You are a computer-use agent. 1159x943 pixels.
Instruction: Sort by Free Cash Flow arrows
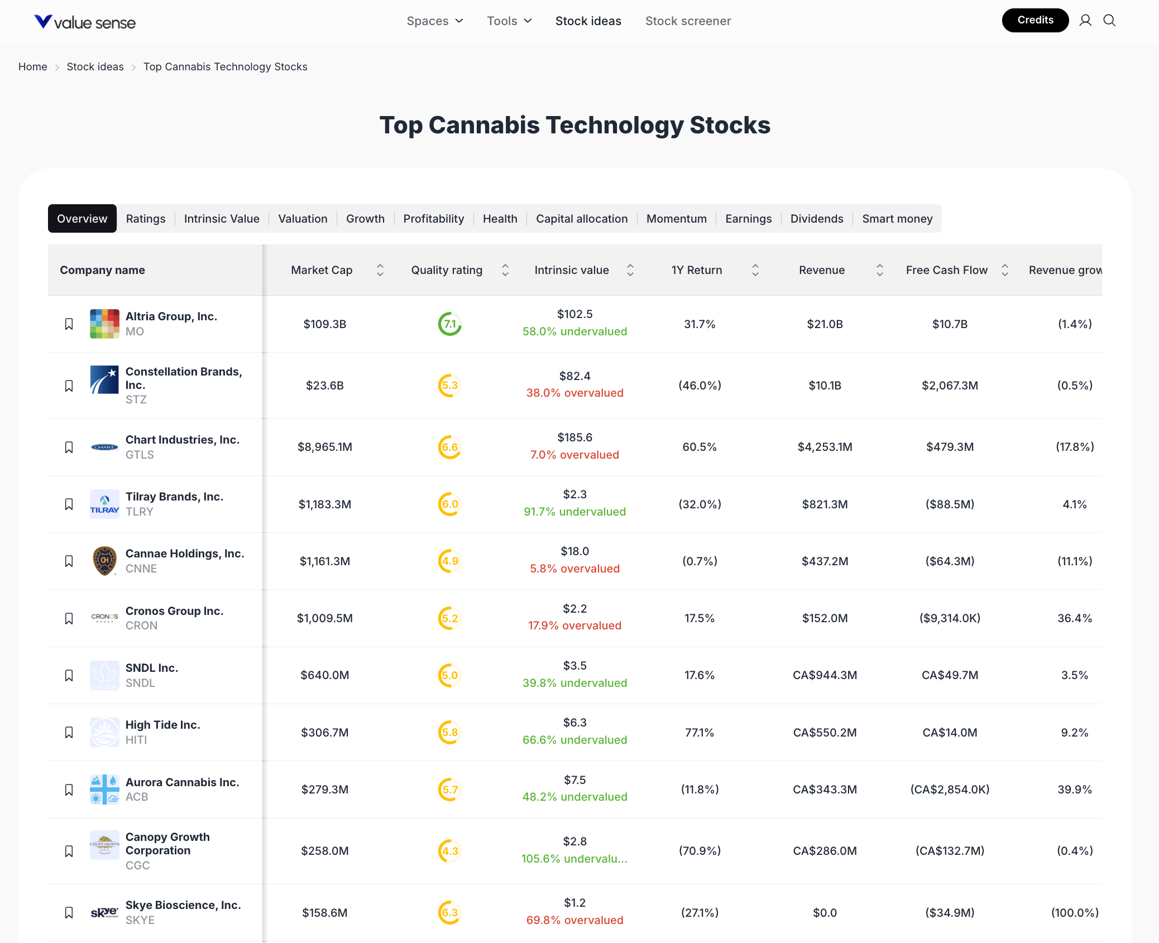1004,270
